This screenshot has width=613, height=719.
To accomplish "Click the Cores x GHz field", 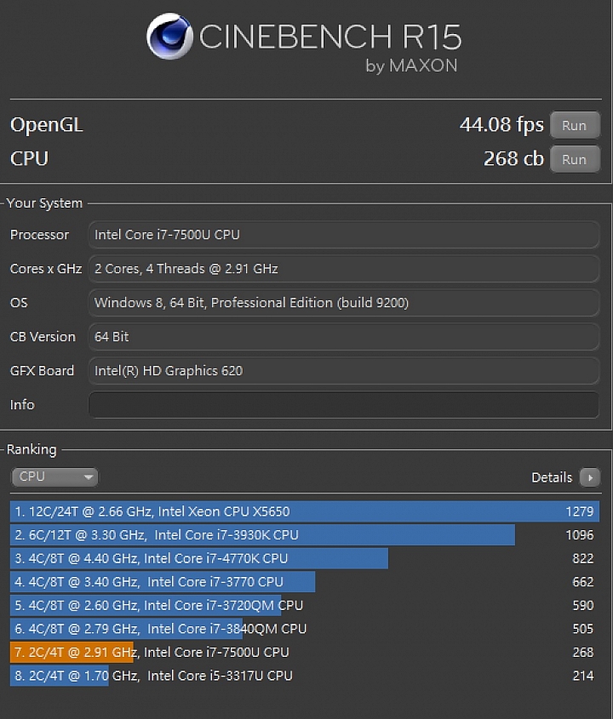I will [x=343, y=269].
